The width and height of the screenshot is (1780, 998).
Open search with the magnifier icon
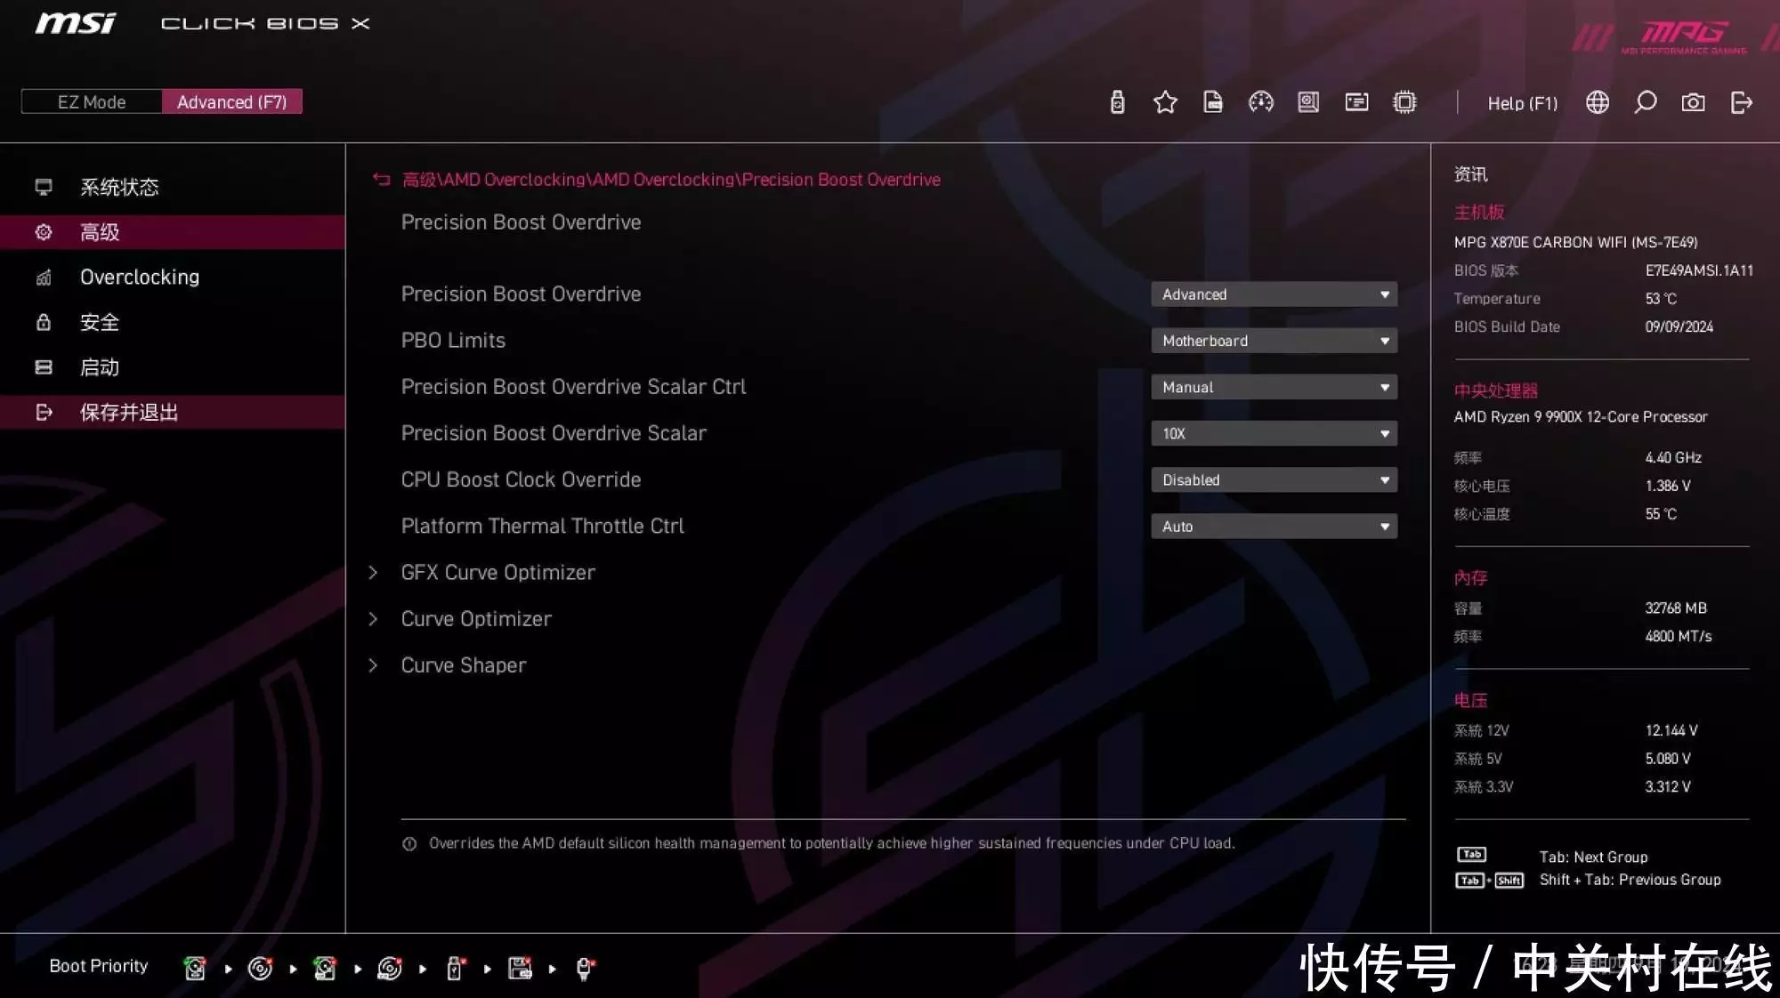[x=1645, y=102]
